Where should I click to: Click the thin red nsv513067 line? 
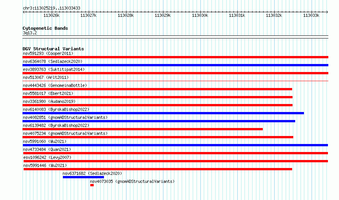coord(175,81)
